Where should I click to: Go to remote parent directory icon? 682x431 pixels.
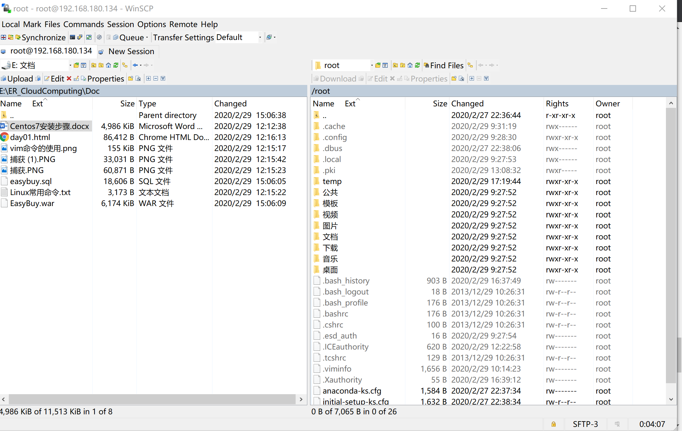coord(395,65)
